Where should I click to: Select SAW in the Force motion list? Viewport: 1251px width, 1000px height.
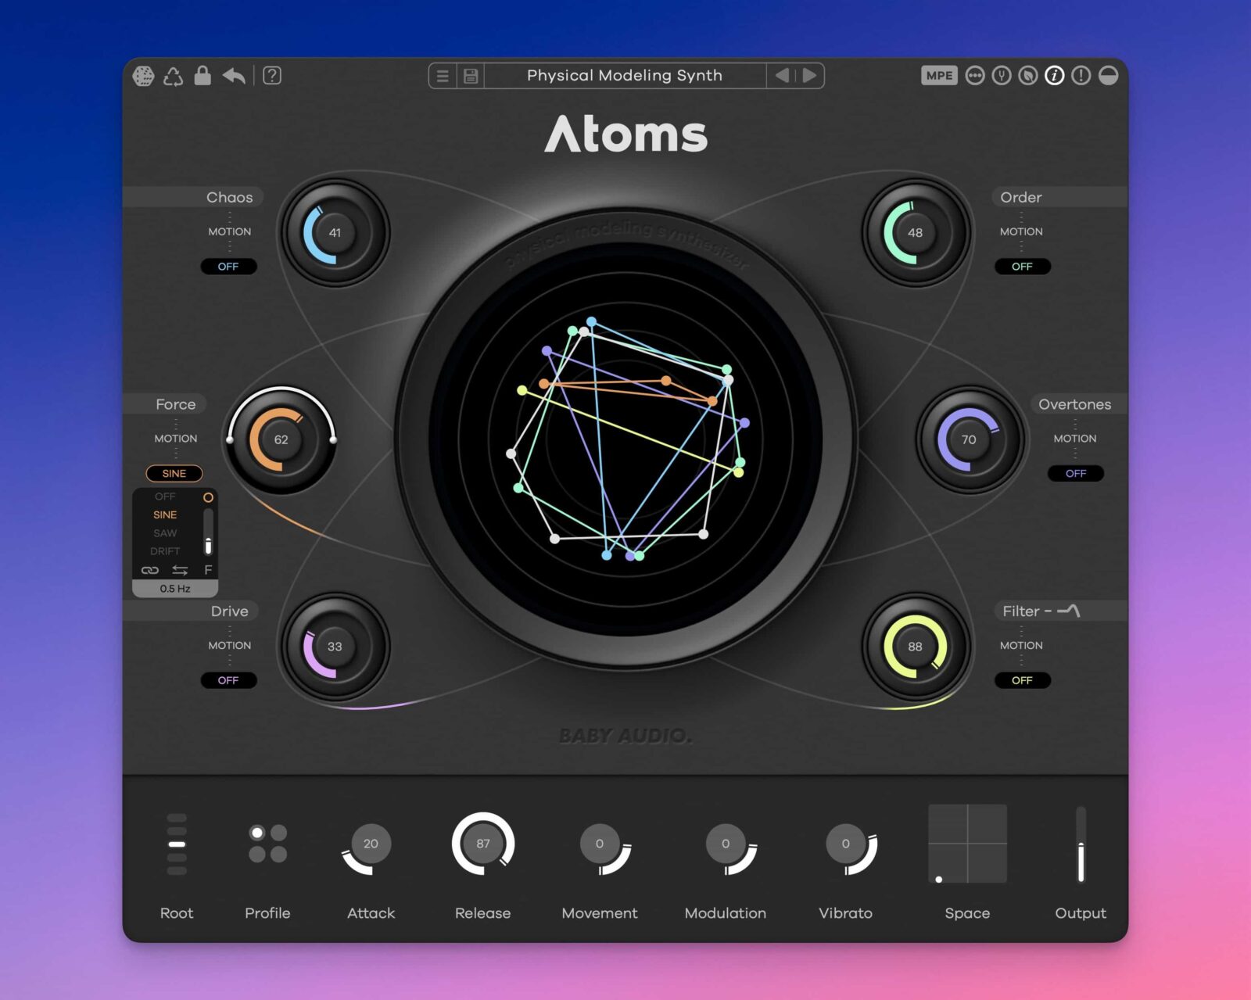point(165,533)
